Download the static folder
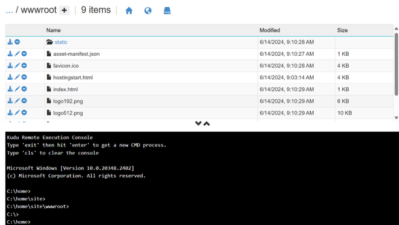This screenshot has height=225, width=399. tap(10, 42)
